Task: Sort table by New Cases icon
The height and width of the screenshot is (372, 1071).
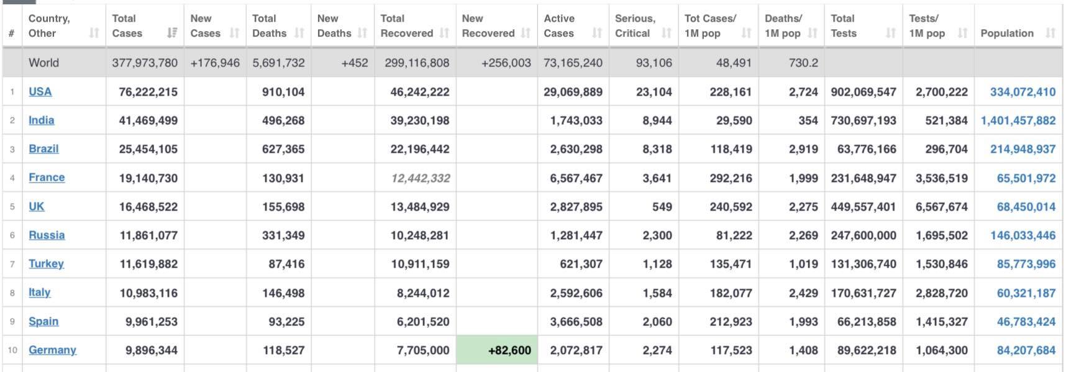Action: pyautogui.click(x=234, y=33)
